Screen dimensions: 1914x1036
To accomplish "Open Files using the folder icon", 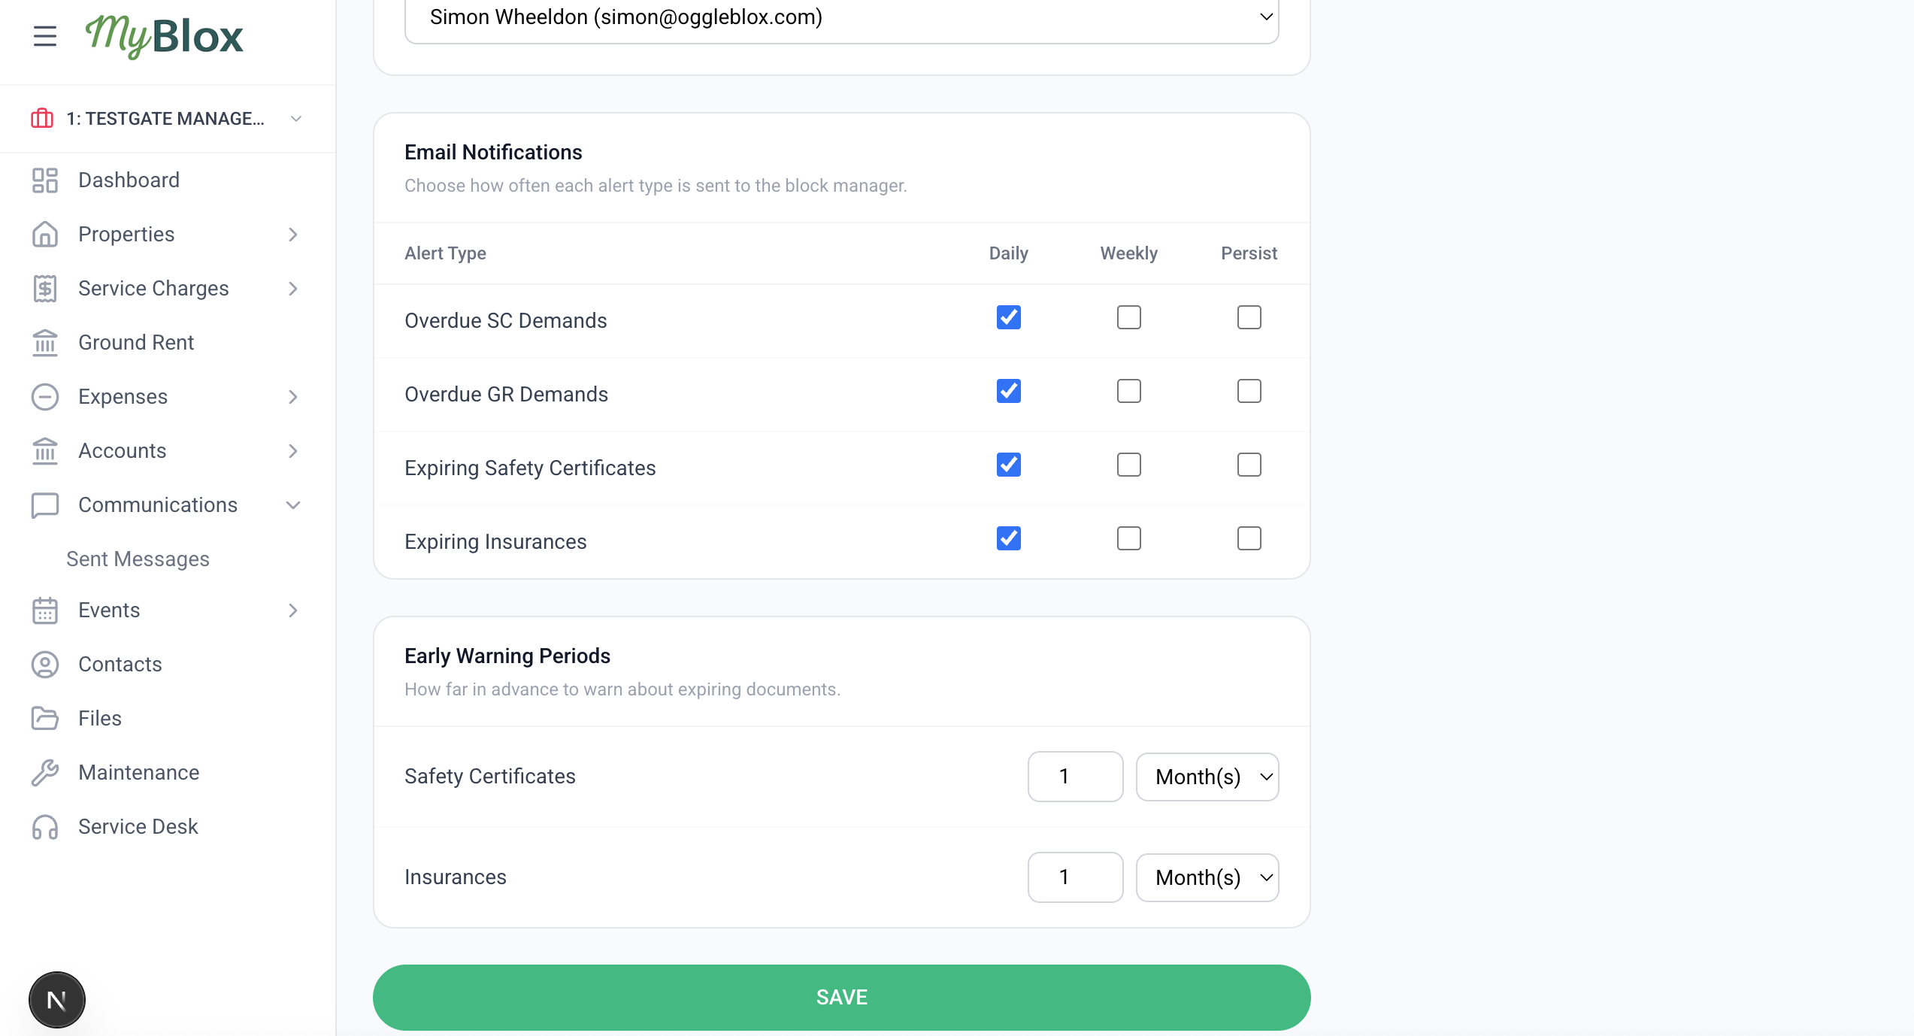I will point(44,718).
